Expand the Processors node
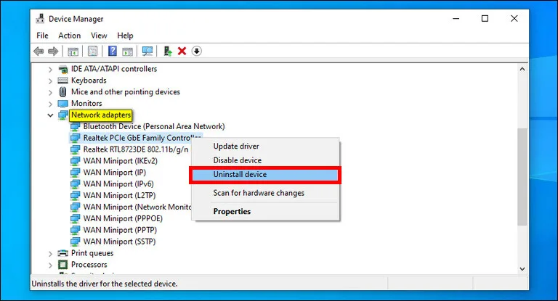 [x=50, y=265]
